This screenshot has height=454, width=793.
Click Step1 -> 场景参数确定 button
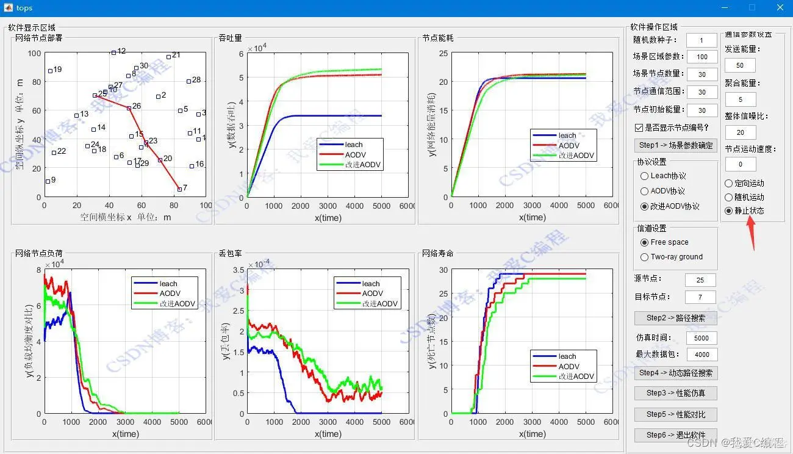[675, 145]
